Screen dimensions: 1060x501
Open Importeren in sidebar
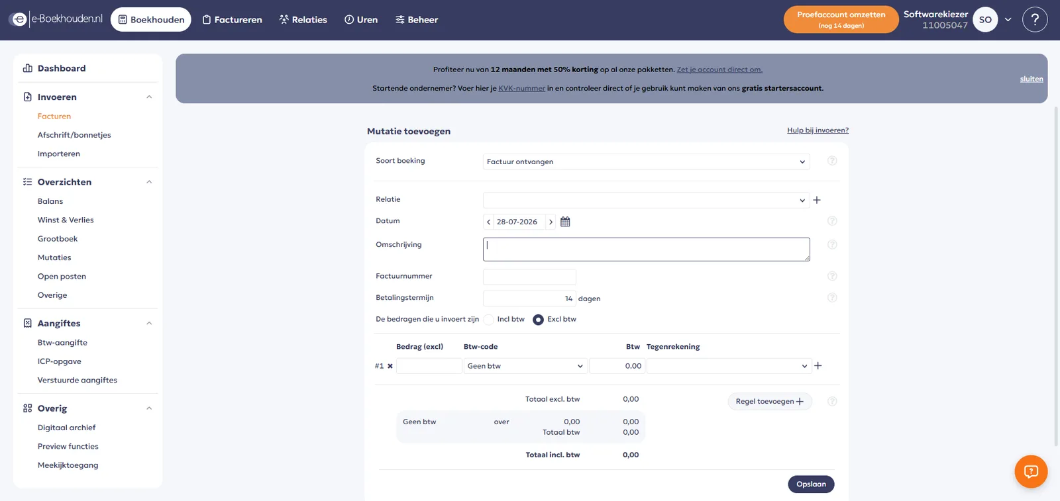(x=59, y=154)
